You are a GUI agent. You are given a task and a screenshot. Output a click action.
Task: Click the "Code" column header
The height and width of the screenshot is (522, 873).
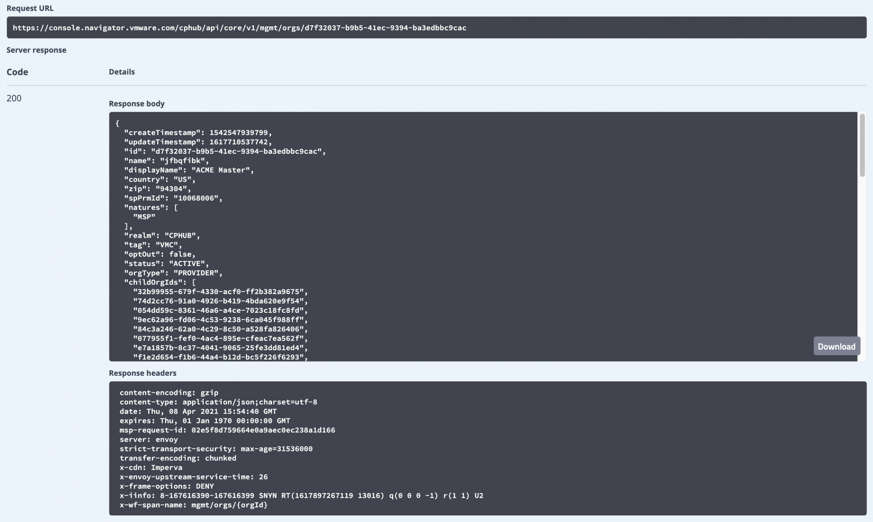click(17, 72)
